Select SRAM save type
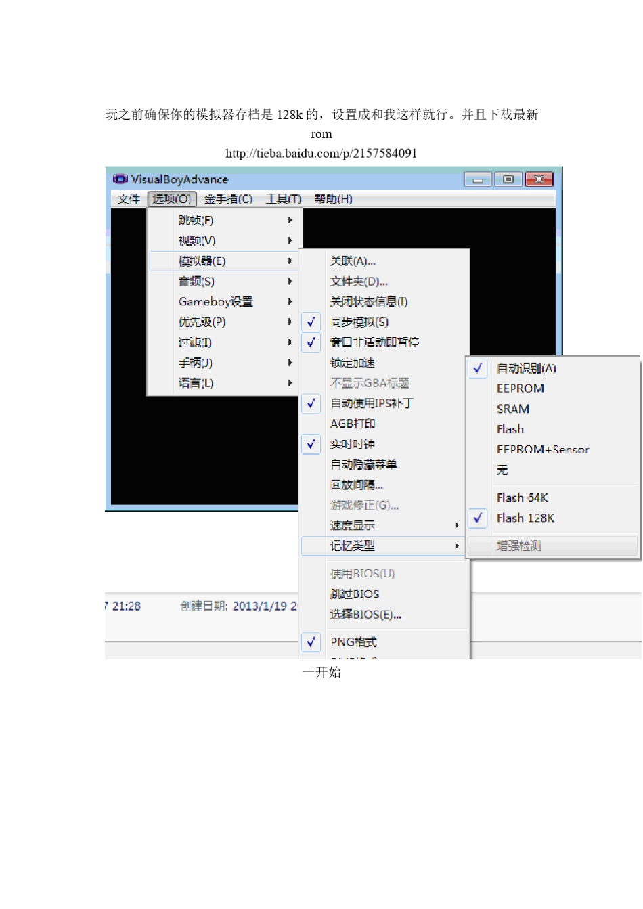 (552, 409)
